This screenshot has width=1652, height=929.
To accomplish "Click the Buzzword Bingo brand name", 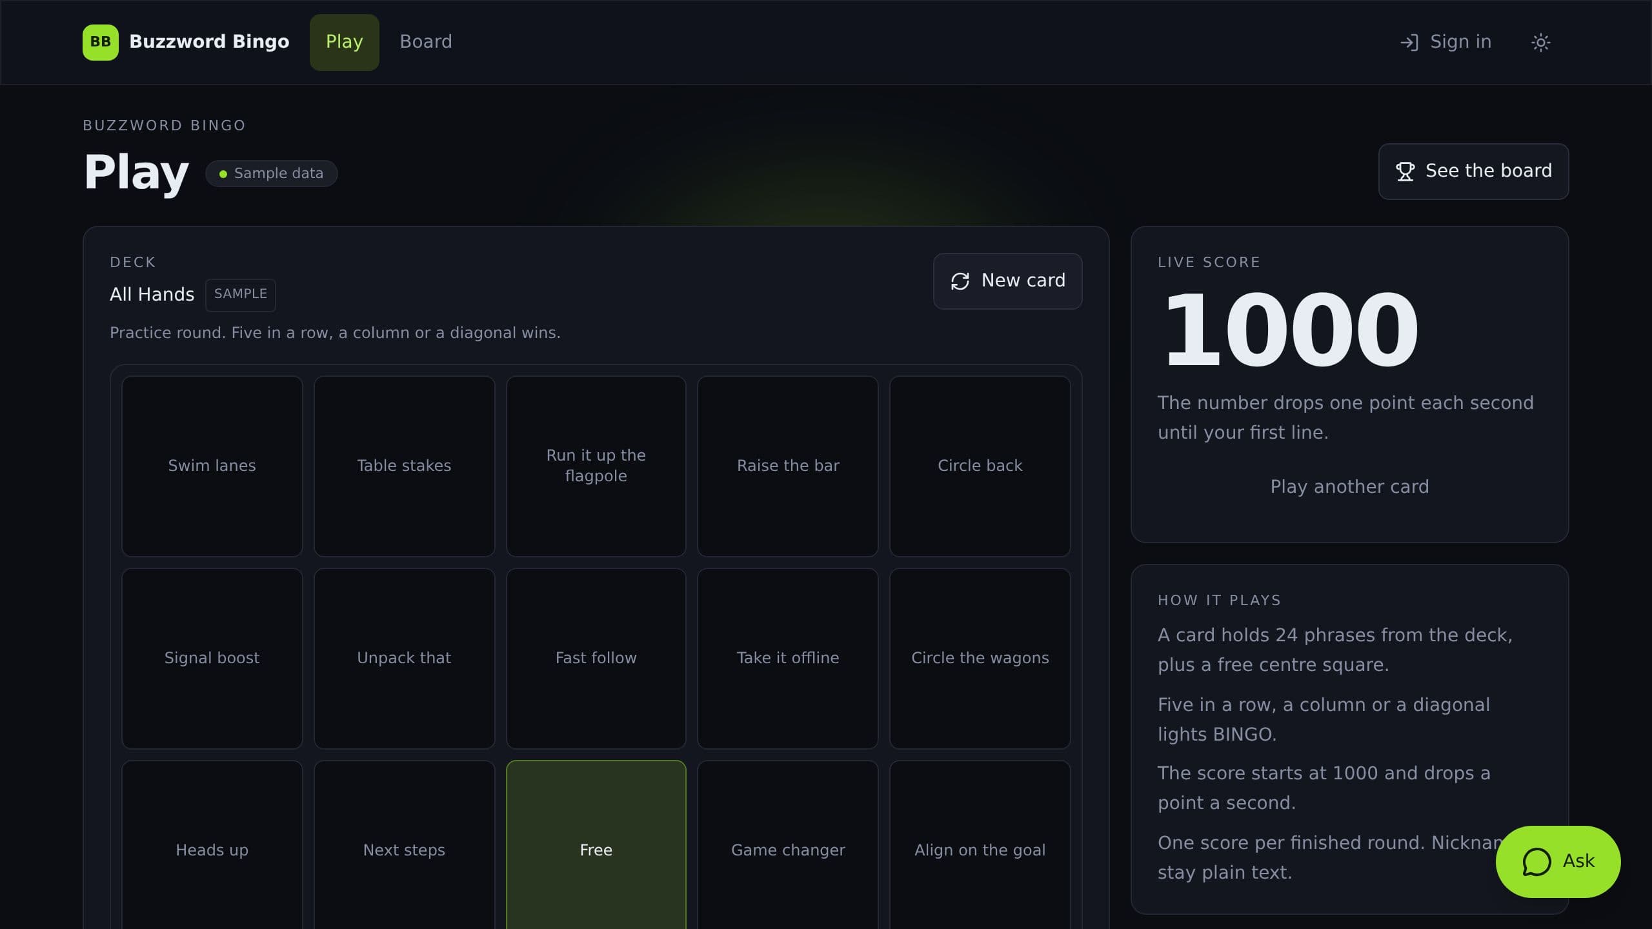I will (209, 42).
